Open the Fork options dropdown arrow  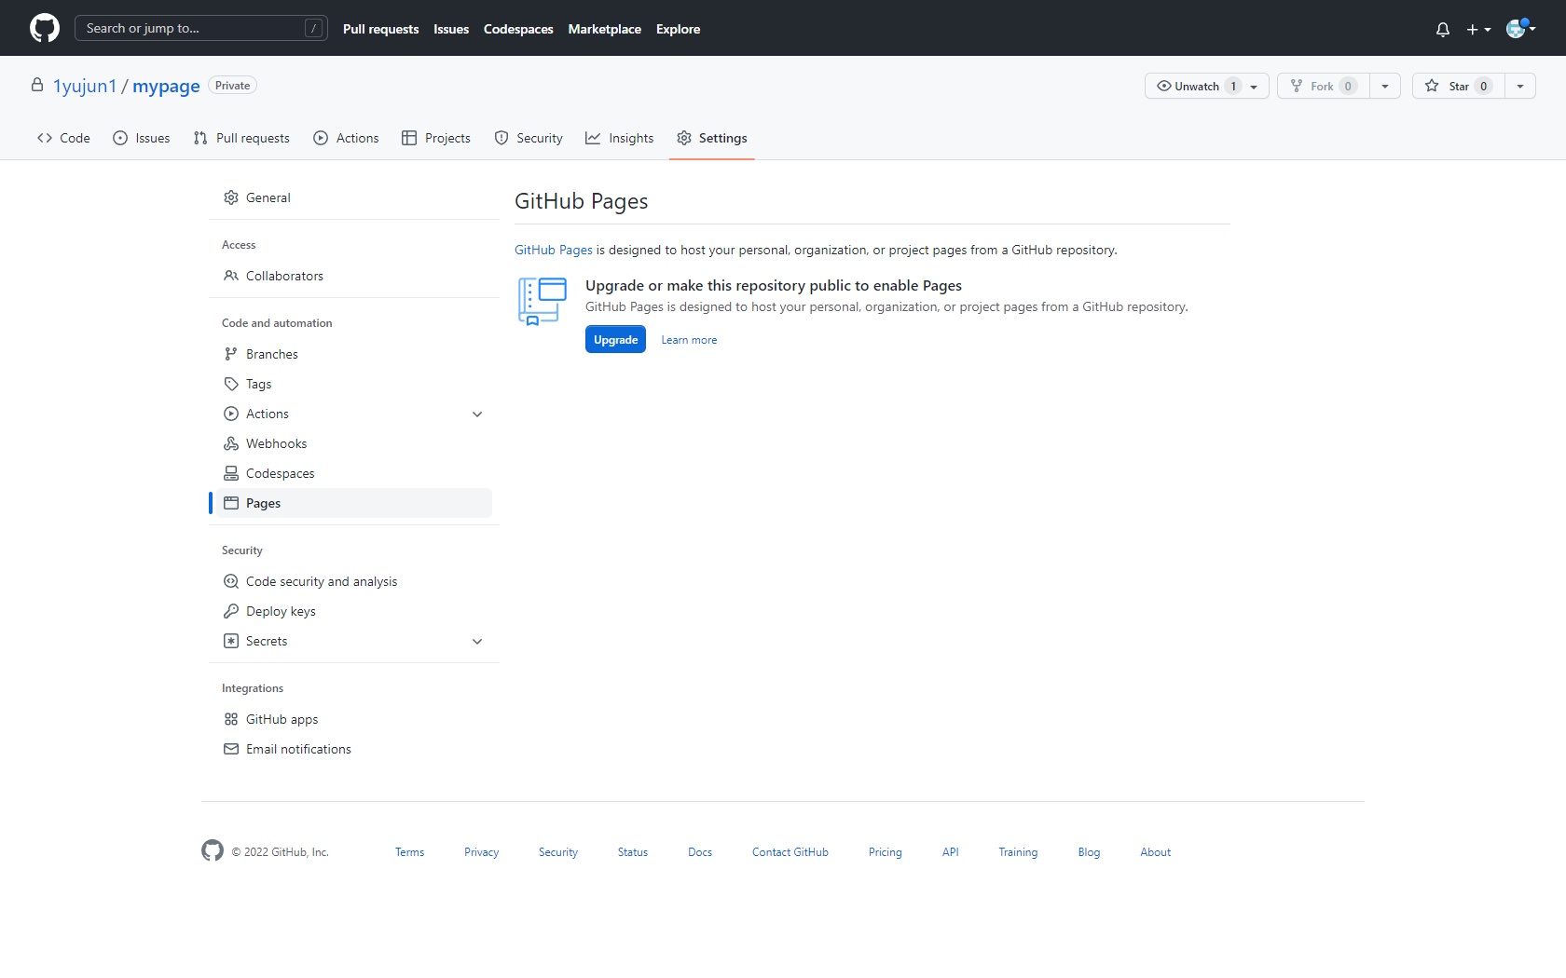1385,86
